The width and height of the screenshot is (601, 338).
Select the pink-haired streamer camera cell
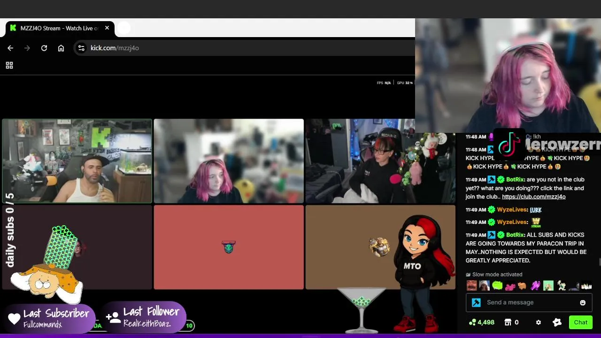[x=229, y=161]
